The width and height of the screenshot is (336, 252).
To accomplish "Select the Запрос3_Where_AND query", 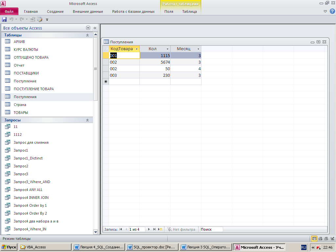I will 32,182.
